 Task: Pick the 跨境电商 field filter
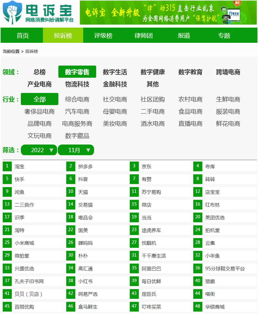(228, 72)
